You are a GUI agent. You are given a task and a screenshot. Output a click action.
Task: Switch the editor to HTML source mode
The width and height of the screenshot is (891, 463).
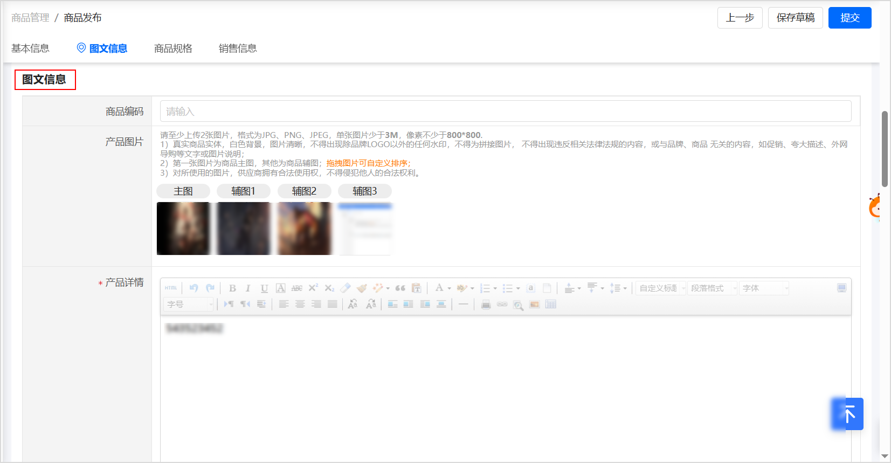(171, 288)
